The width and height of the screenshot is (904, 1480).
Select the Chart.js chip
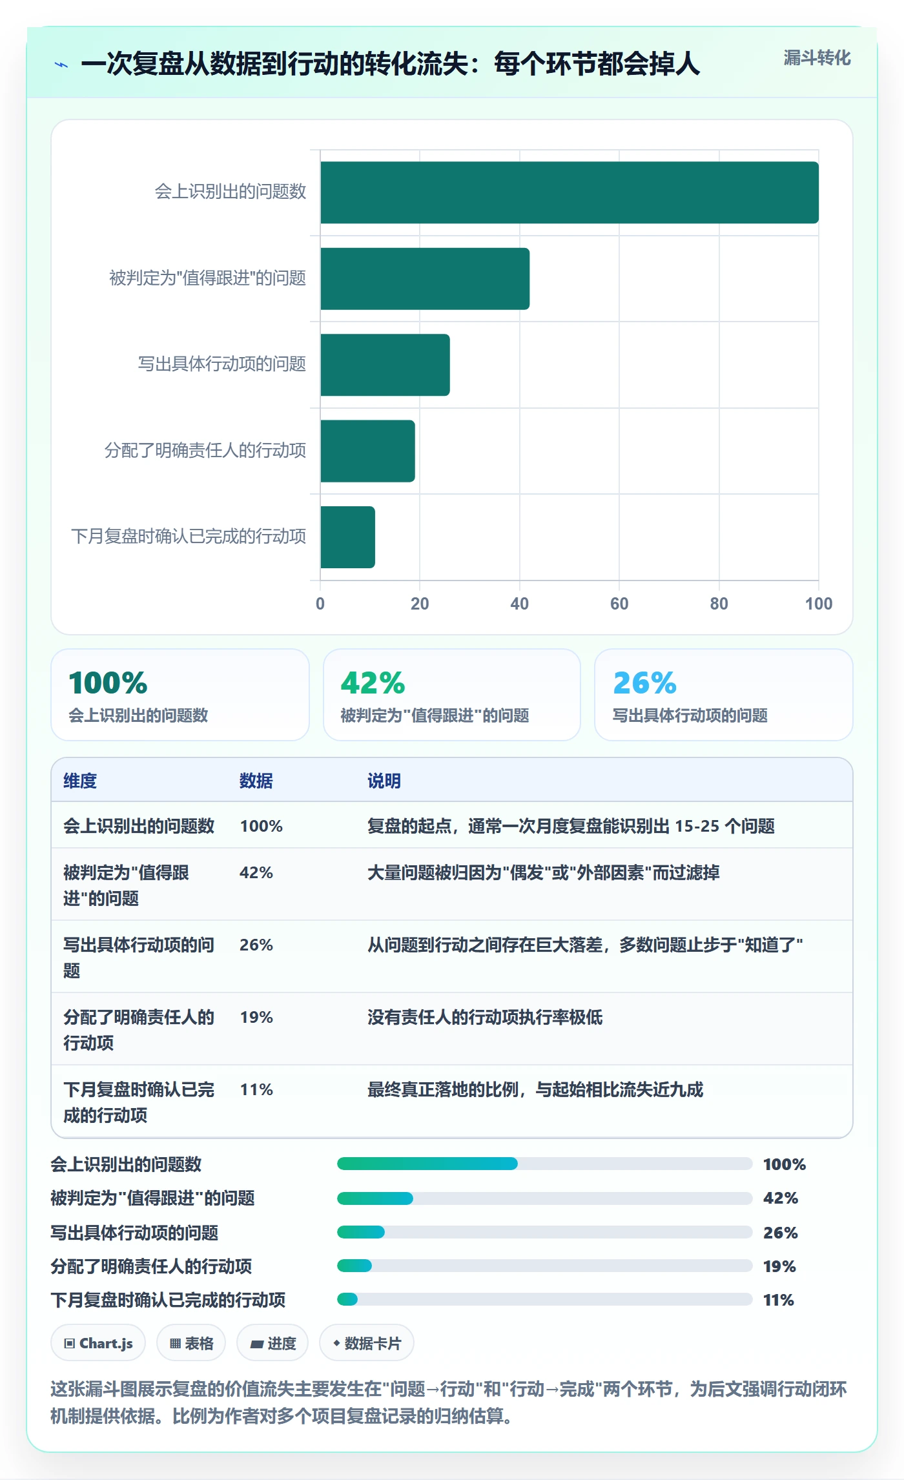tap(98, 1343)
